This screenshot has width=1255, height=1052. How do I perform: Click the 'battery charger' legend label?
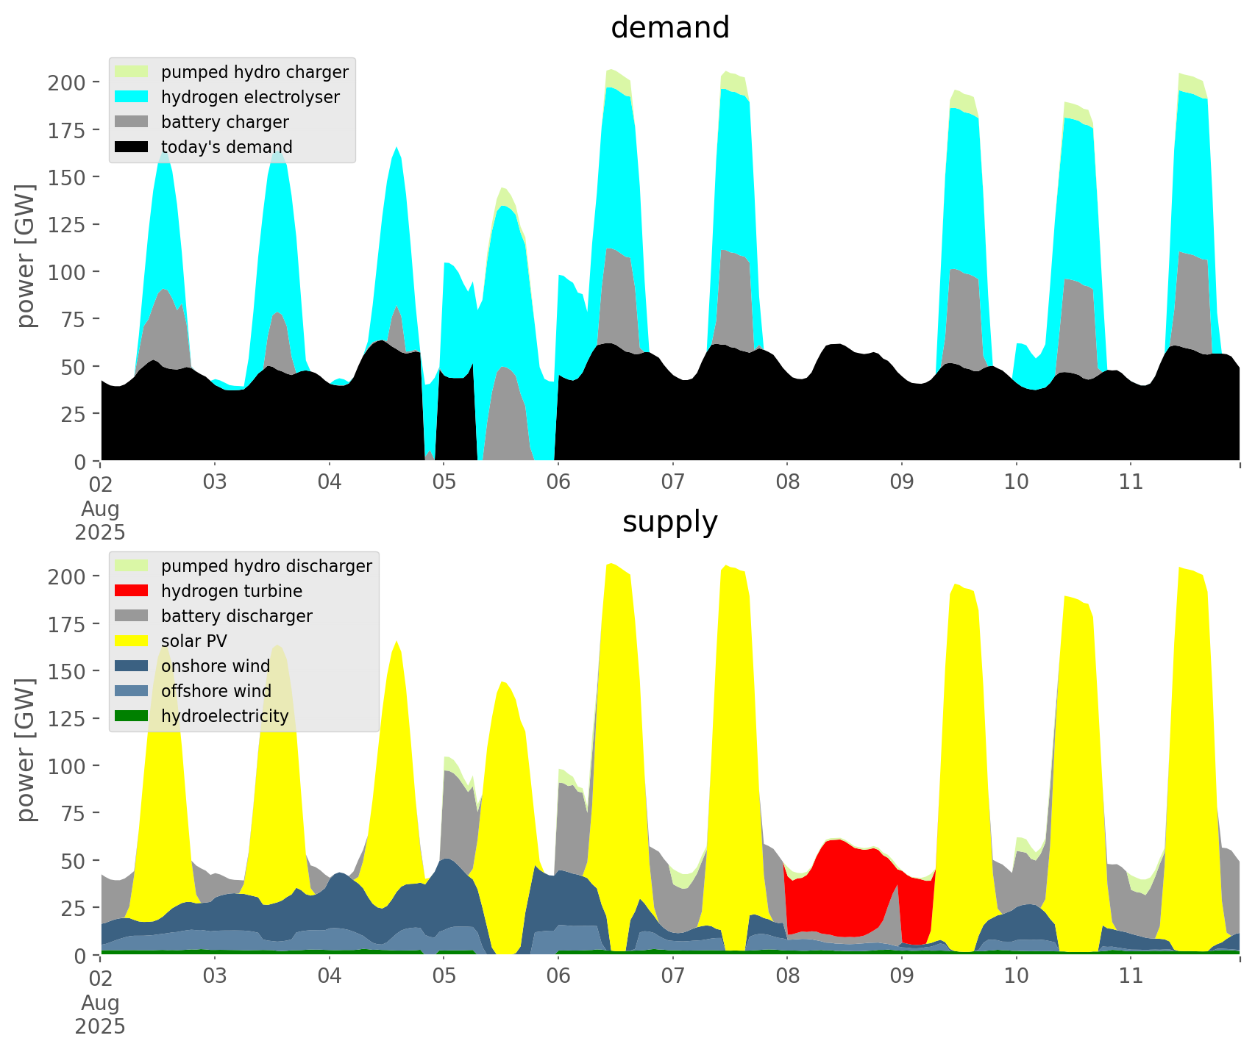point(224,122)
